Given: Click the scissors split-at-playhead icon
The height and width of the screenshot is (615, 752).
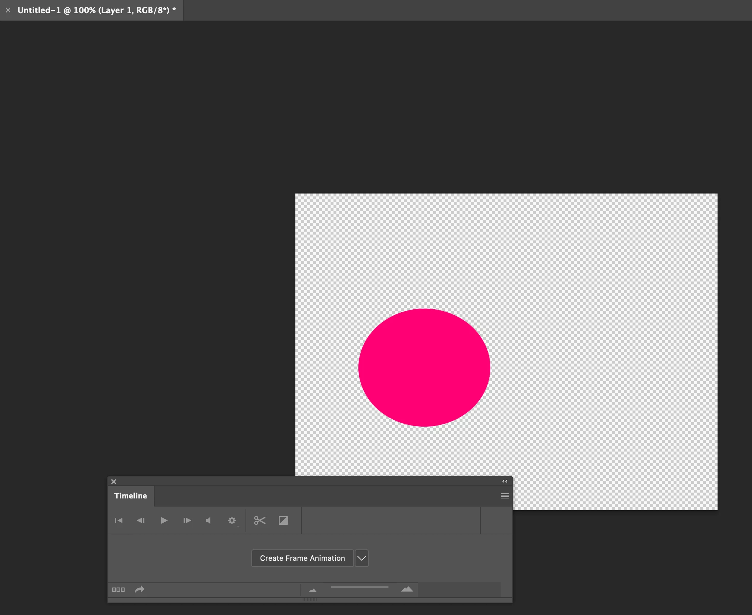Looking at the screenshot, I should [259, 520].
